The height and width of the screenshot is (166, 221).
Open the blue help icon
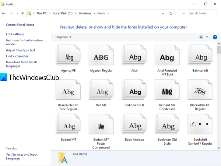click(x=215, y=37)
